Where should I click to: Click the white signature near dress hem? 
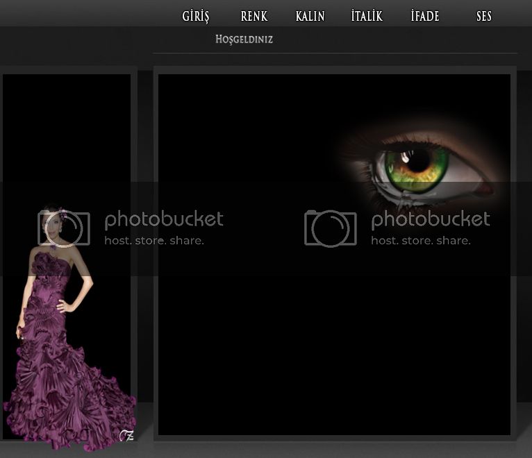tap(126, 435)
